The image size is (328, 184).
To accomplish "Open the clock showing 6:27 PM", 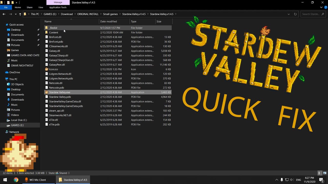I will 310,180.
